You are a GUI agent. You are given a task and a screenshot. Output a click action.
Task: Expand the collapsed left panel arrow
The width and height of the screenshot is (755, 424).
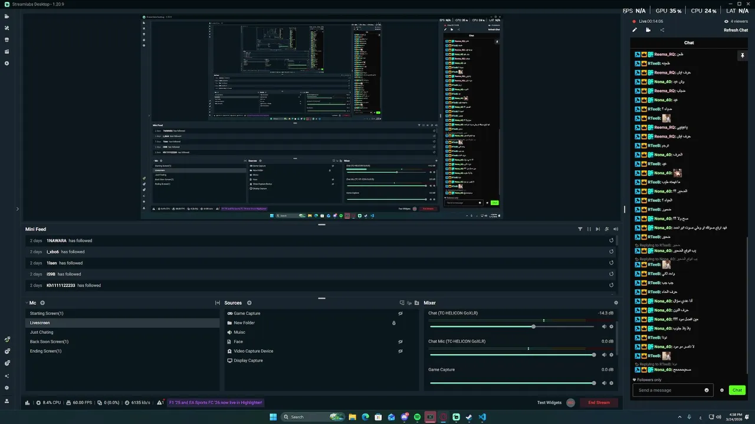click(x=17, y=208)
